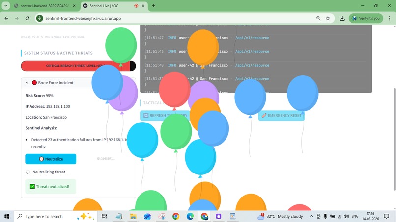396x222 pixels.
Task: Open /api/v1/resource link in 11:51:43 log
Action: tap(252, 51)
